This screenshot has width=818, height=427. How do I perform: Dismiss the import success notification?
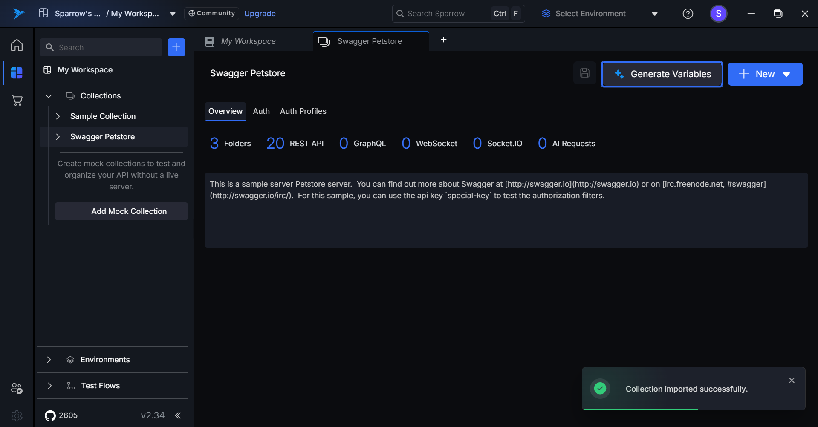tap(792, 381)
